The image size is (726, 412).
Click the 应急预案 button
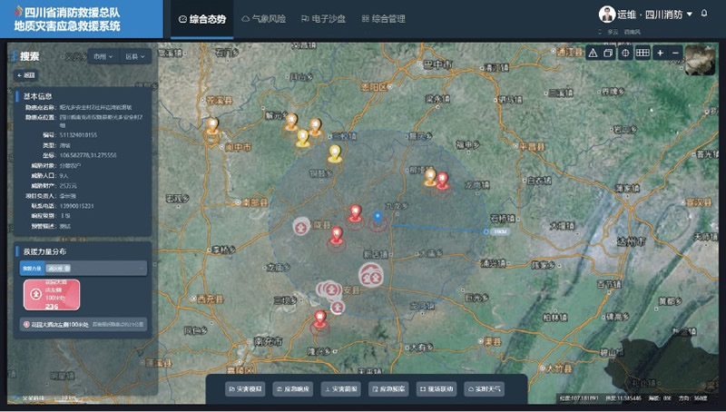(x=389, y=388)
